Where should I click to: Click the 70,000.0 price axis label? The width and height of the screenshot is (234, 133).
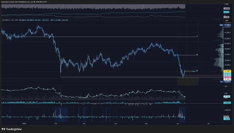coord(227,60)
